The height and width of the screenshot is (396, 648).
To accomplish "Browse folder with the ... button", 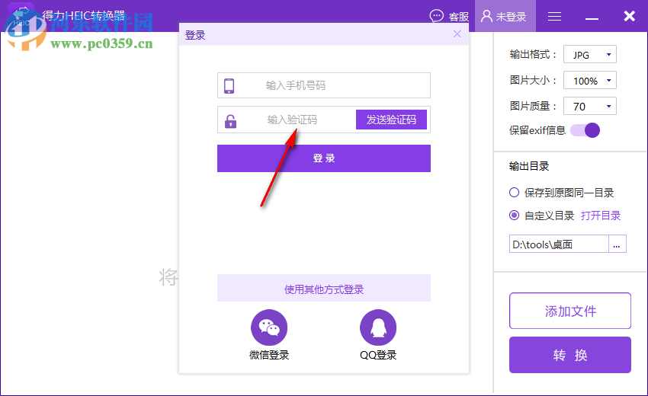I will pos(618,244).
